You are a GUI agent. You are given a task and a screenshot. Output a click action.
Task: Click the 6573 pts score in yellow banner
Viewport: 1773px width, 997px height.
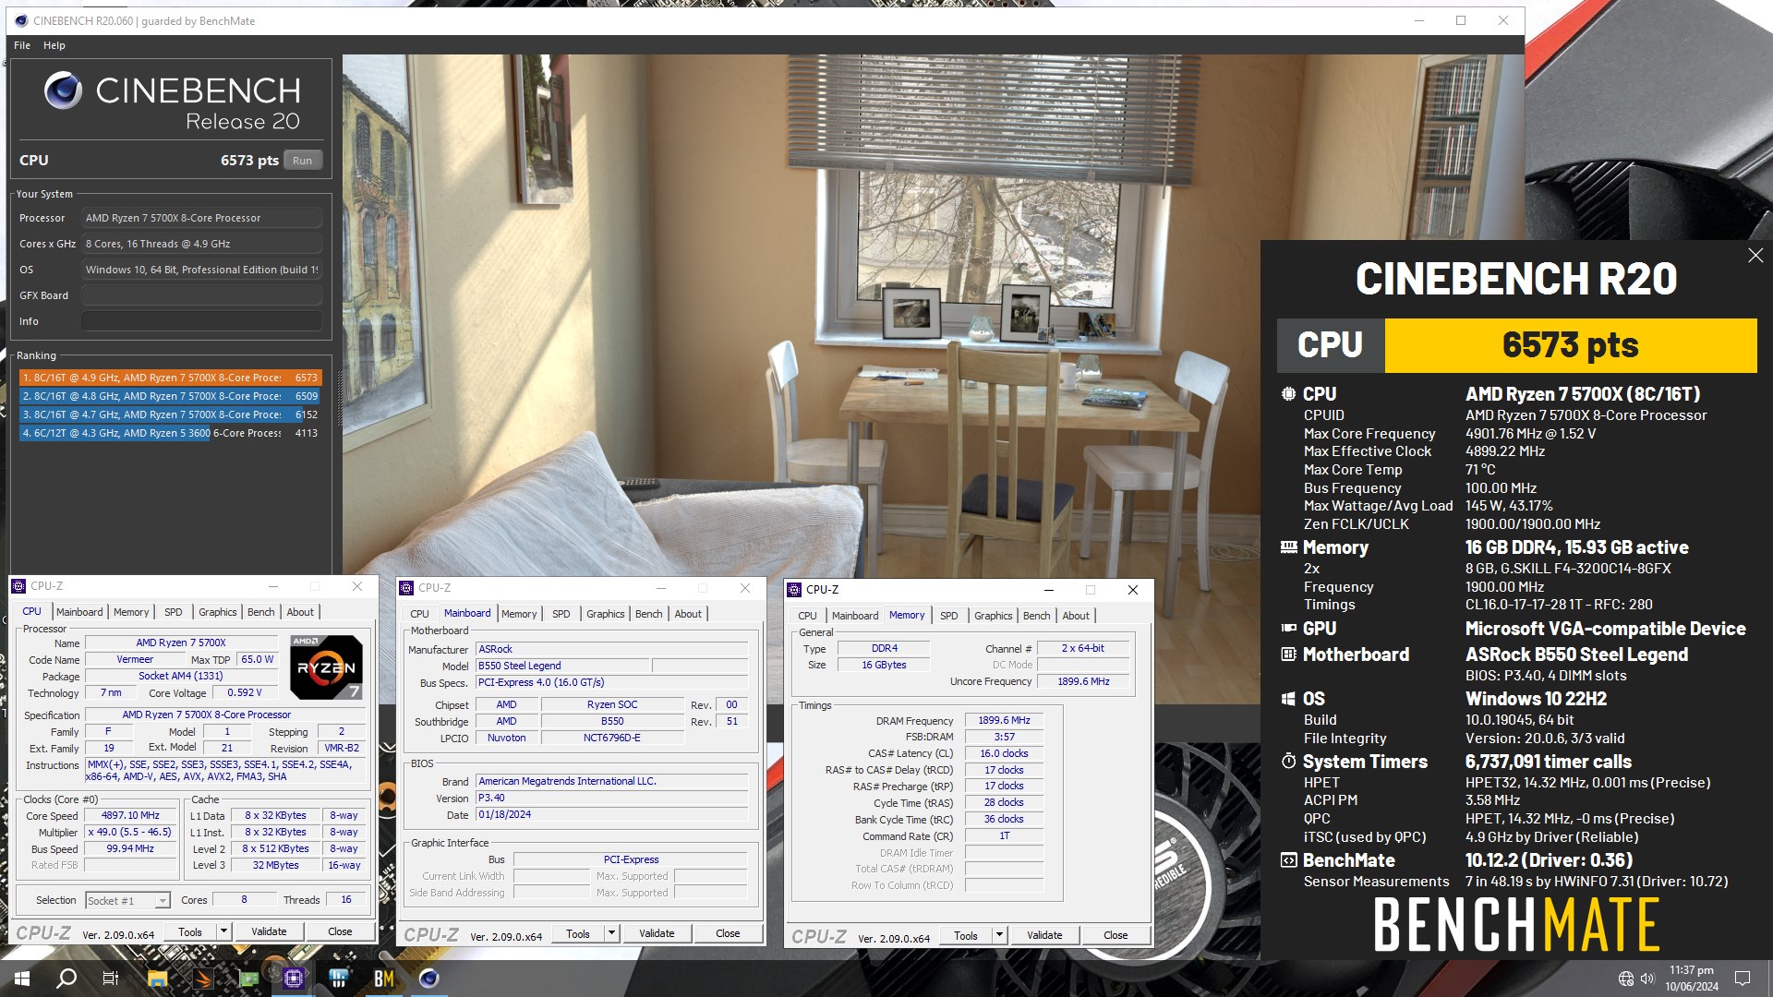pyautogui.click(x=1570, y=345)
